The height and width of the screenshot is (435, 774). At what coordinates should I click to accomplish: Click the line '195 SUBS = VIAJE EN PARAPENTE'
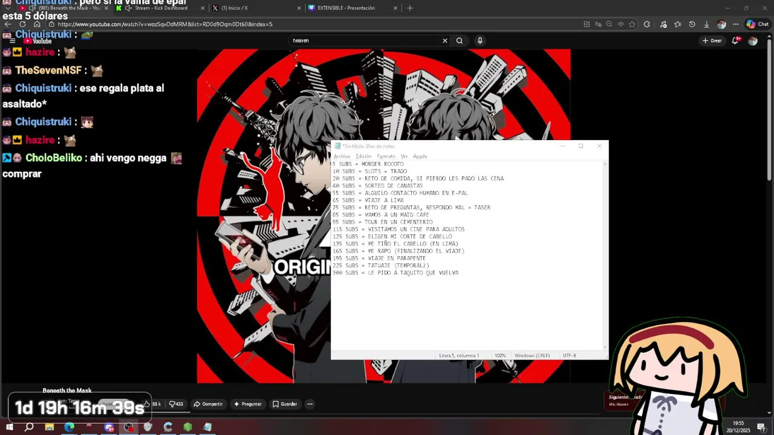coord(379,258)
